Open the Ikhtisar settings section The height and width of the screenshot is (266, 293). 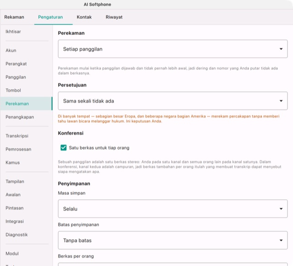[x=26, y=32]
